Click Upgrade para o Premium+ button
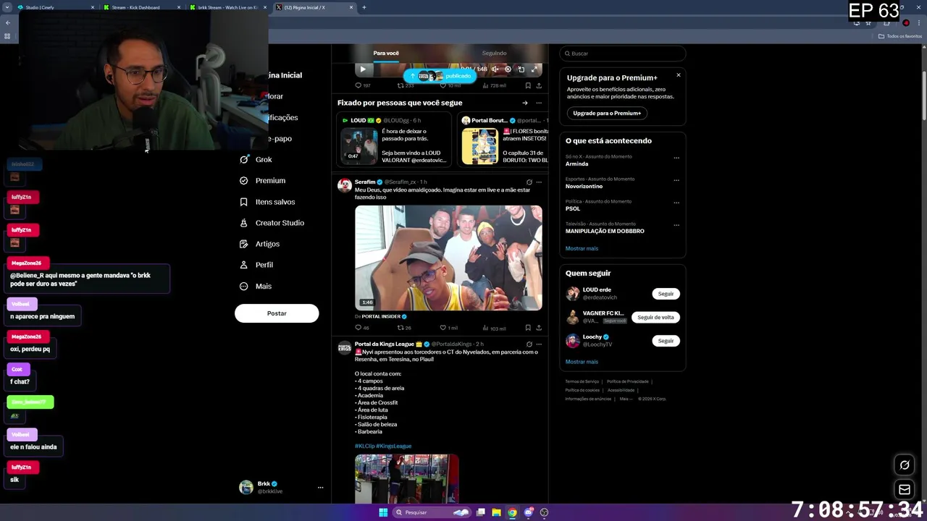 (x=607, y=113)
